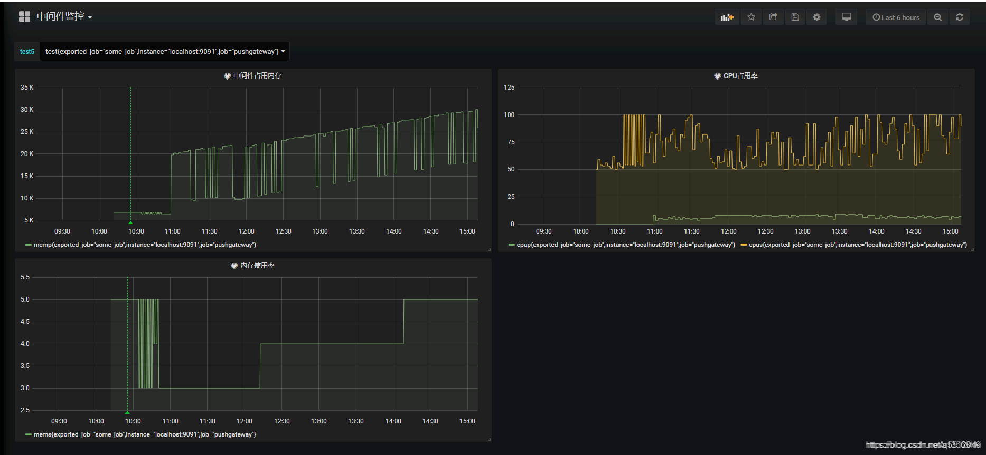Open color picker for cpup green swatch
The width and height of the screenshot is (986, 455).
pos(512,245)
